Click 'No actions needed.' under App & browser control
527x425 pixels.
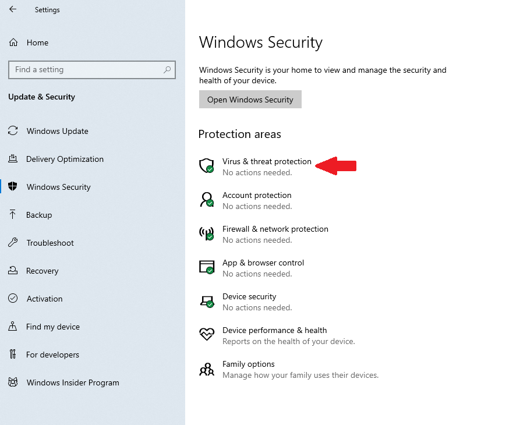(x=257, y=274)
